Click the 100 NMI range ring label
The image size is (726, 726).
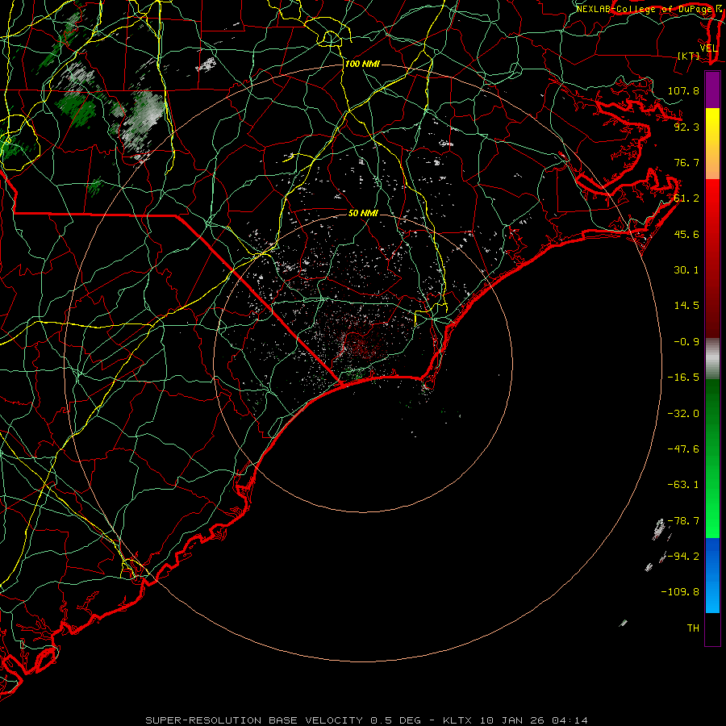pos(362,64)
